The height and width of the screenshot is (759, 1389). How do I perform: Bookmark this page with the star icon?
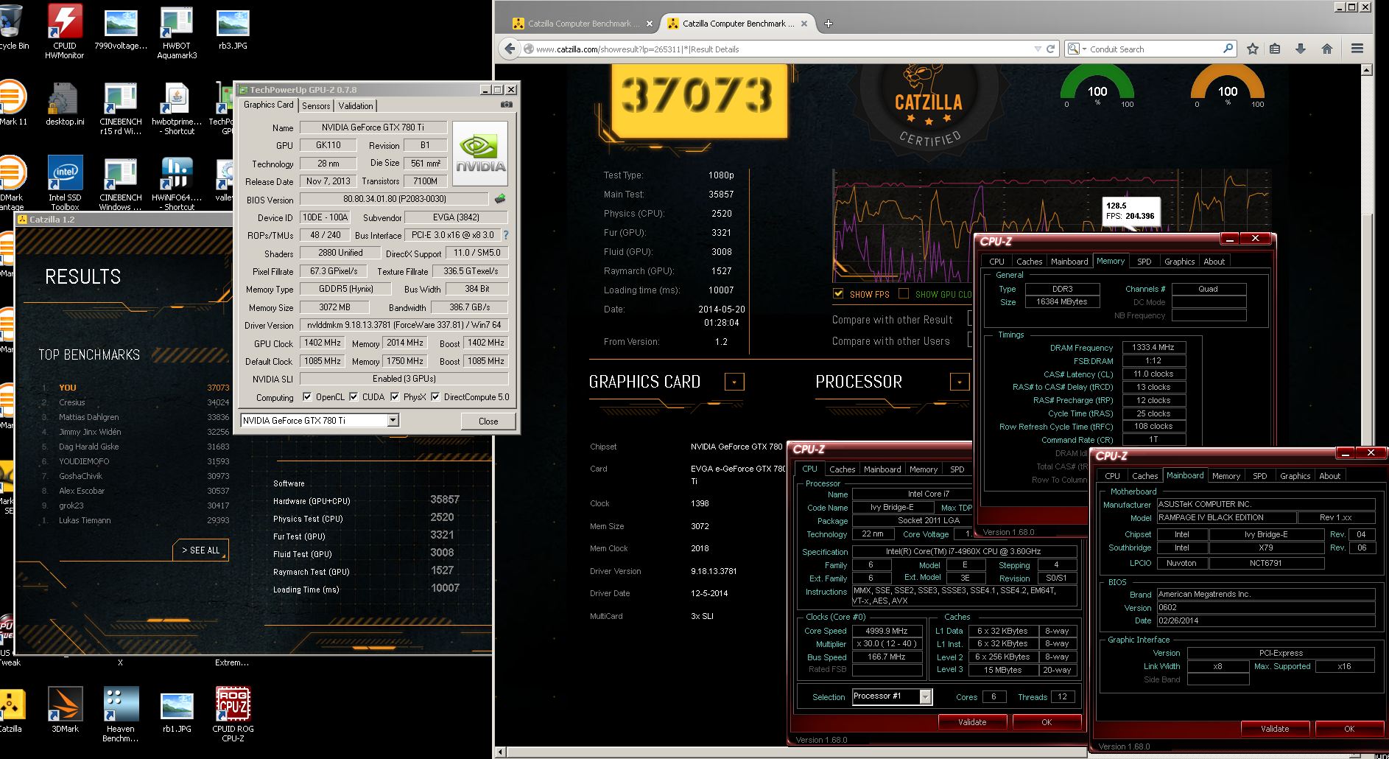click(1253, 49)
